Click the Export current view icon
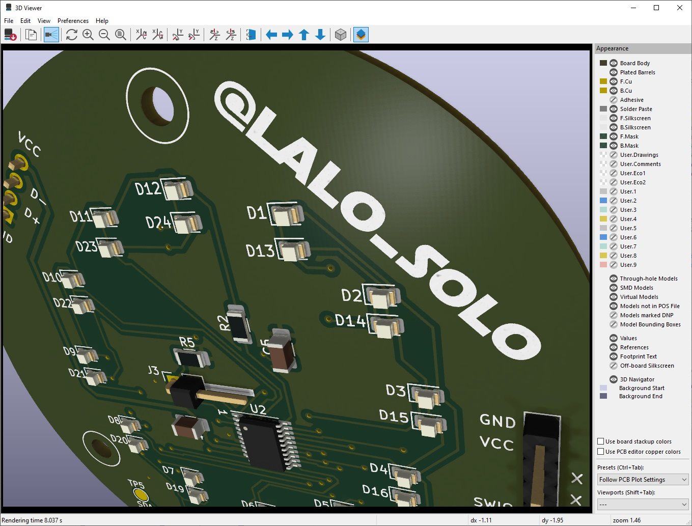The width and height of the screenshot is (692, 526). point(10,35)
